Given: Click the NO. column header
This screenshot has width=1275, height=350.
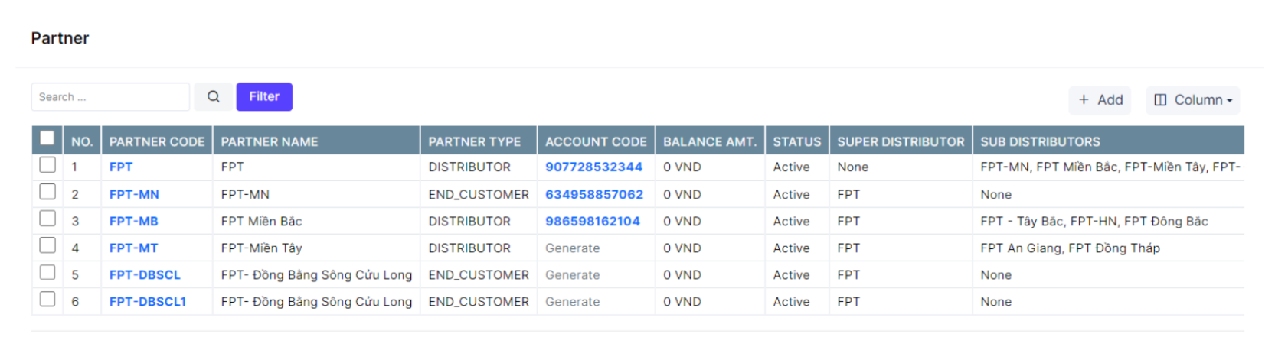Looking at the screenshot, I should point(82,141).
